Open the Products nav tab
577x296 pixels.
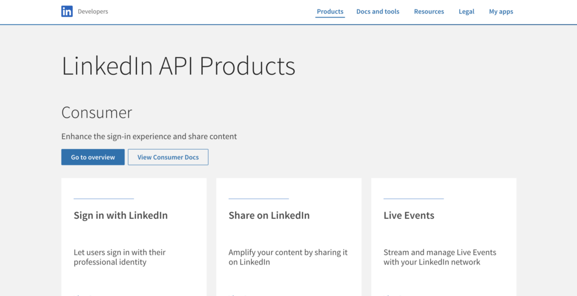330,11
